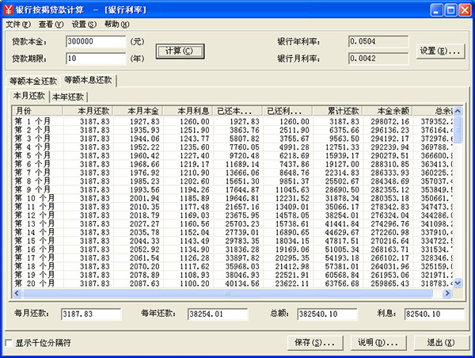
Task: Click the 贷款期限 input field
Action: click(96, 59)
